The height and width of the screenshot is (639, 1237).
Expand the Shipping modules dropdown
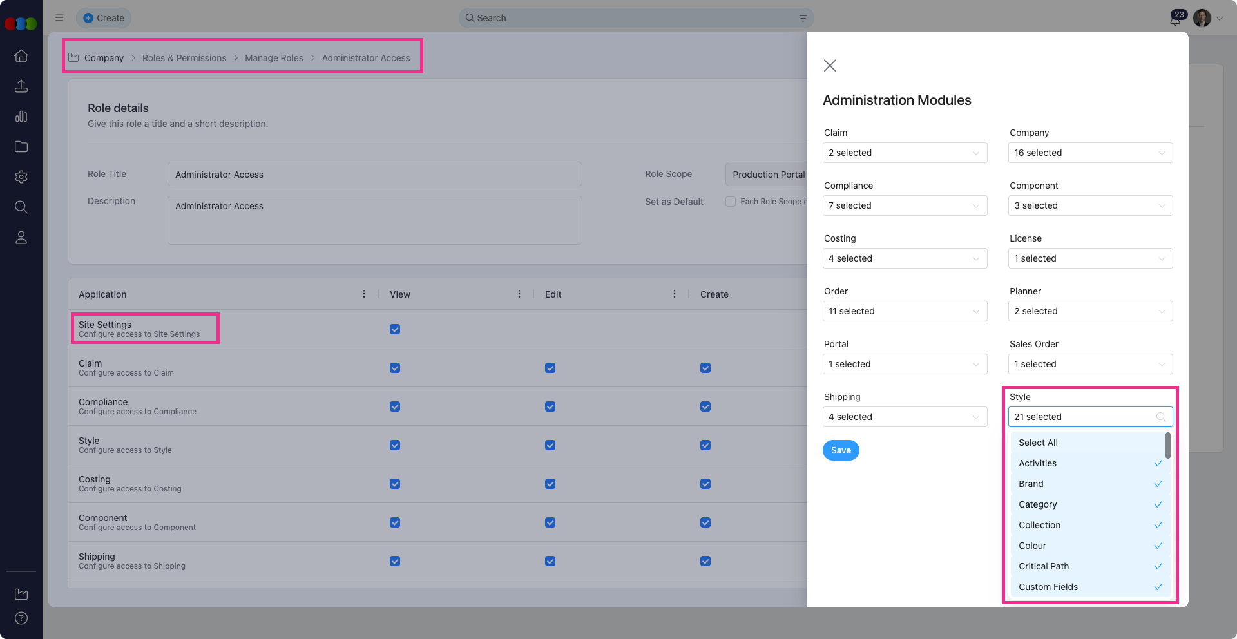pos(905,417)
